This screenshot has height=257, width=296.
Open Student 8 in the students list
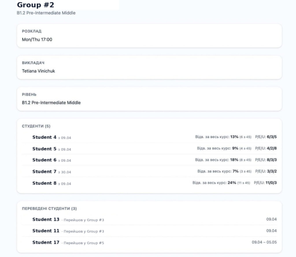(44, 183)
